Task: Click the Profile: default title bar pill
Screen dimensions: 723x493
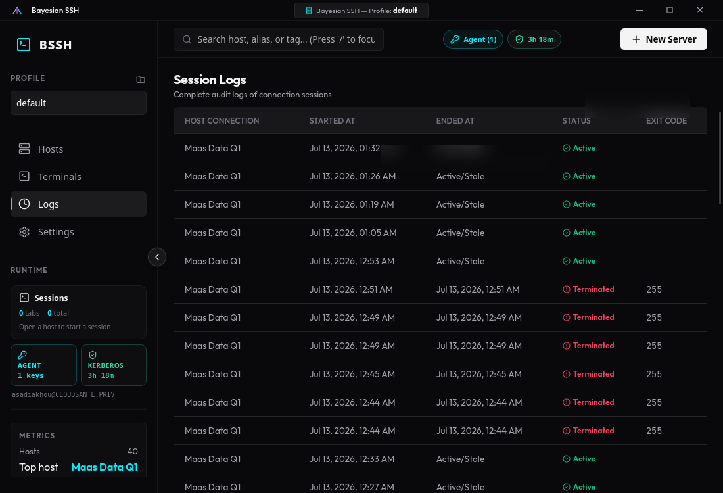Action: click(x=361, y=11)
